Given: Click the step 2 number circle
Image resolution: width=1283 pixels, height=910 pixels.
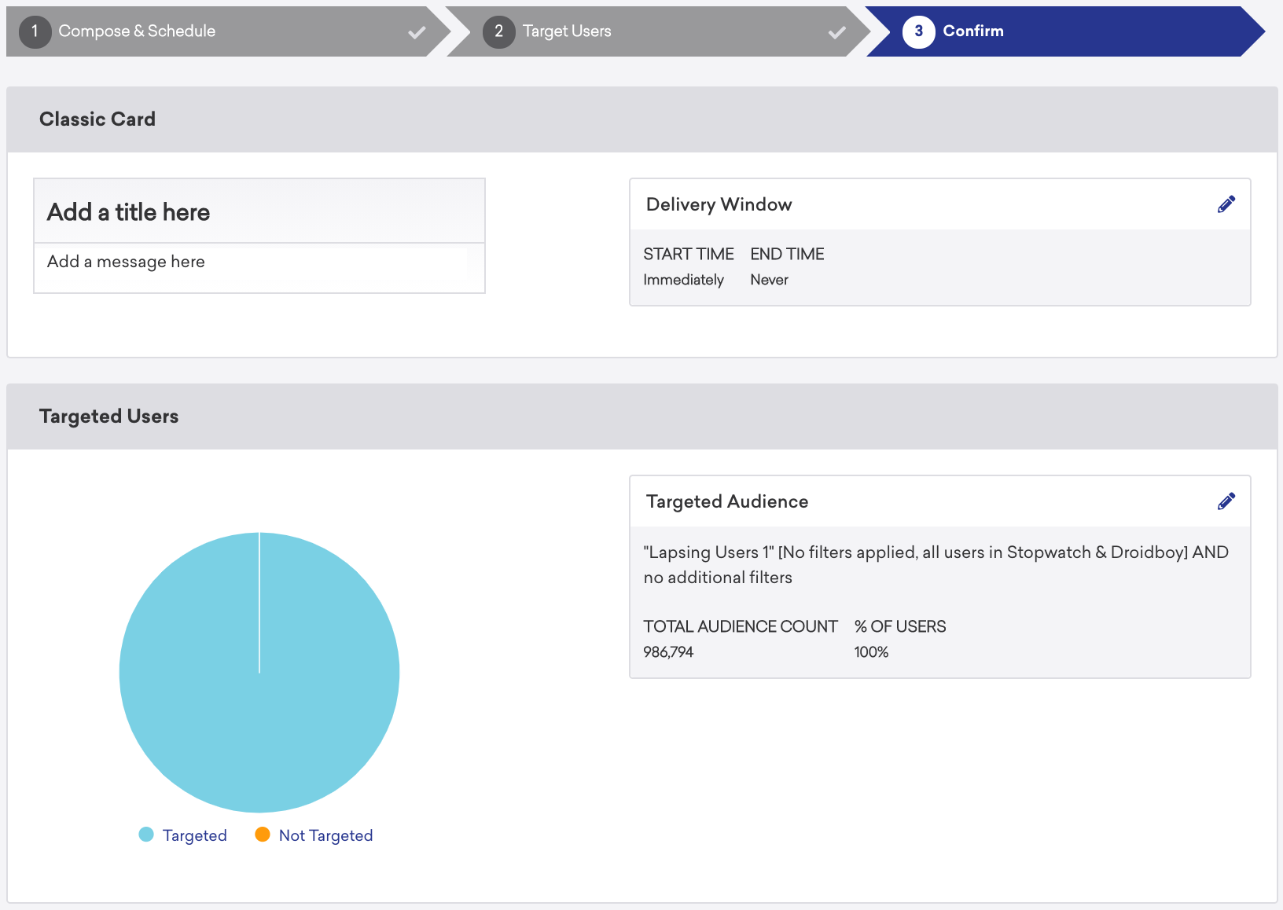Looking at the screenshot, I should coord(498,31).
